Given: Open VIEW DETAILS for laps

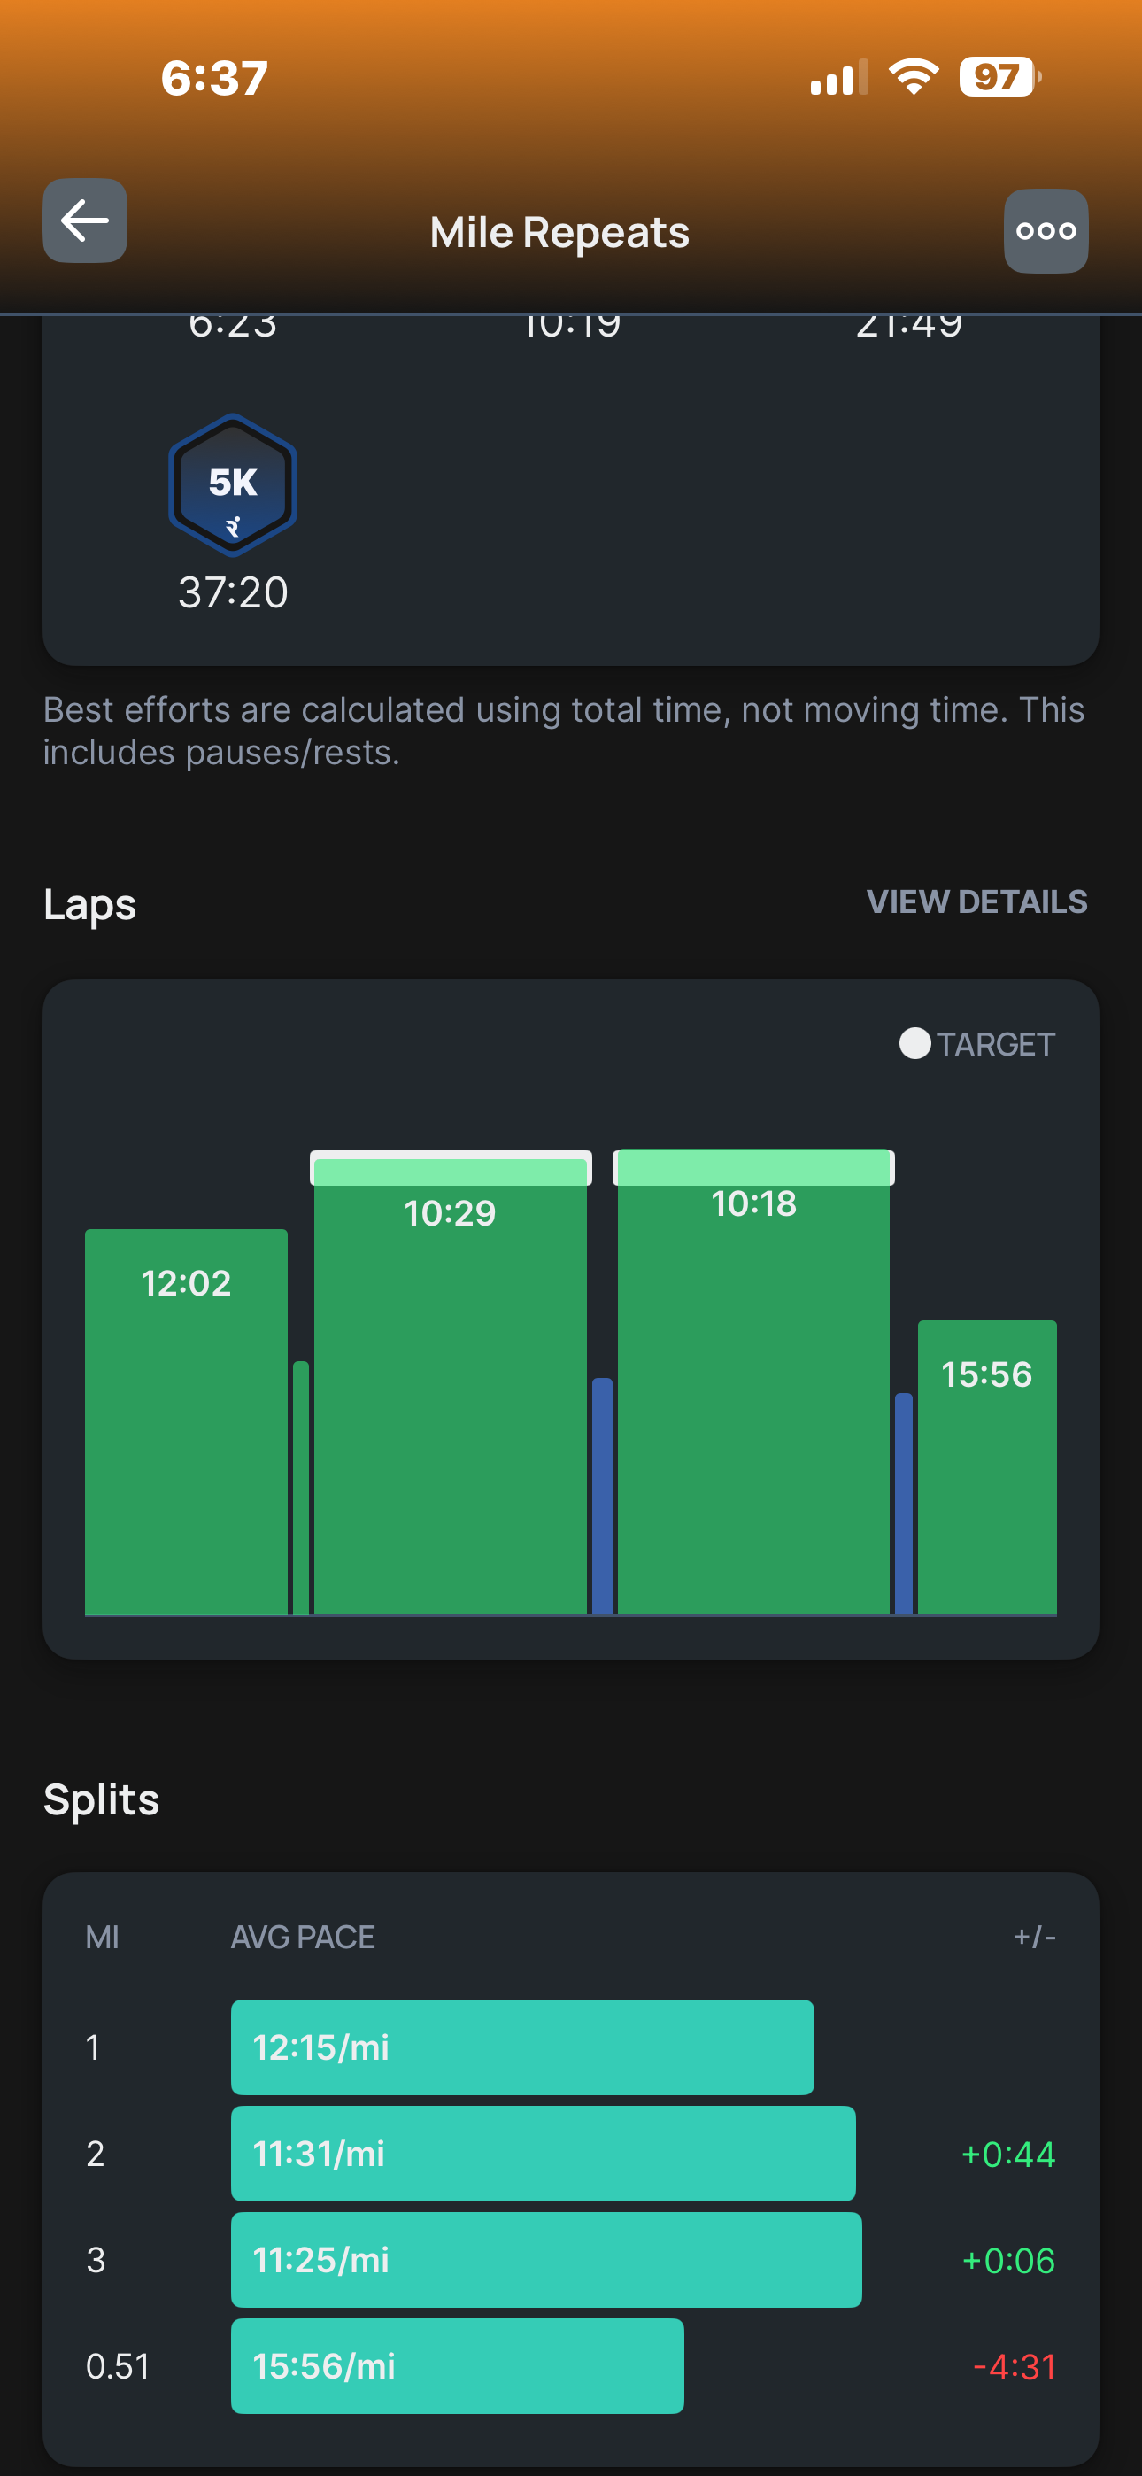Looking at the screenshot, I should tap(976, 901).
